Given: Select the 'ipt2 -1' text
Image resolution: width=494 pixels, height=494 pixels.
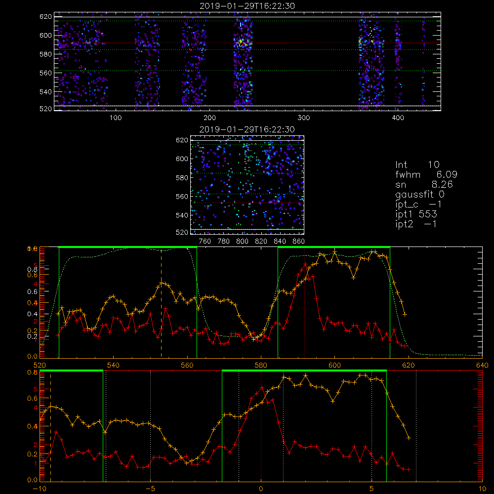Looking at the screenshot, I should 416,224.
